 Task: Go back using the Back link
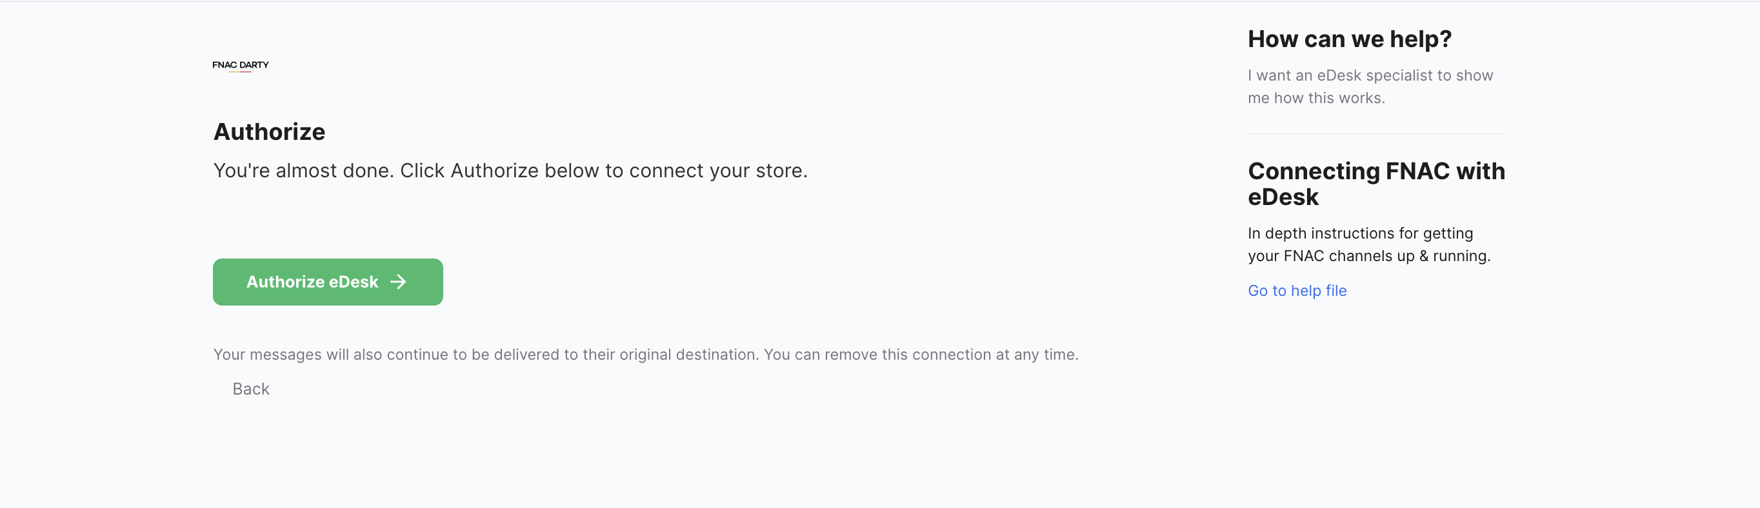coord(251,389)
